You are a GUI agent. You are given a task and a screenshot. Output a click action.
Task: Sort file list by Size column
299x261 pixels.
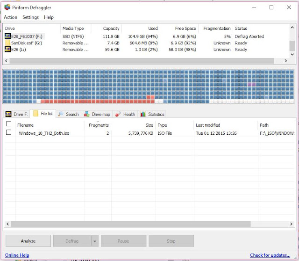click(134, 125)
